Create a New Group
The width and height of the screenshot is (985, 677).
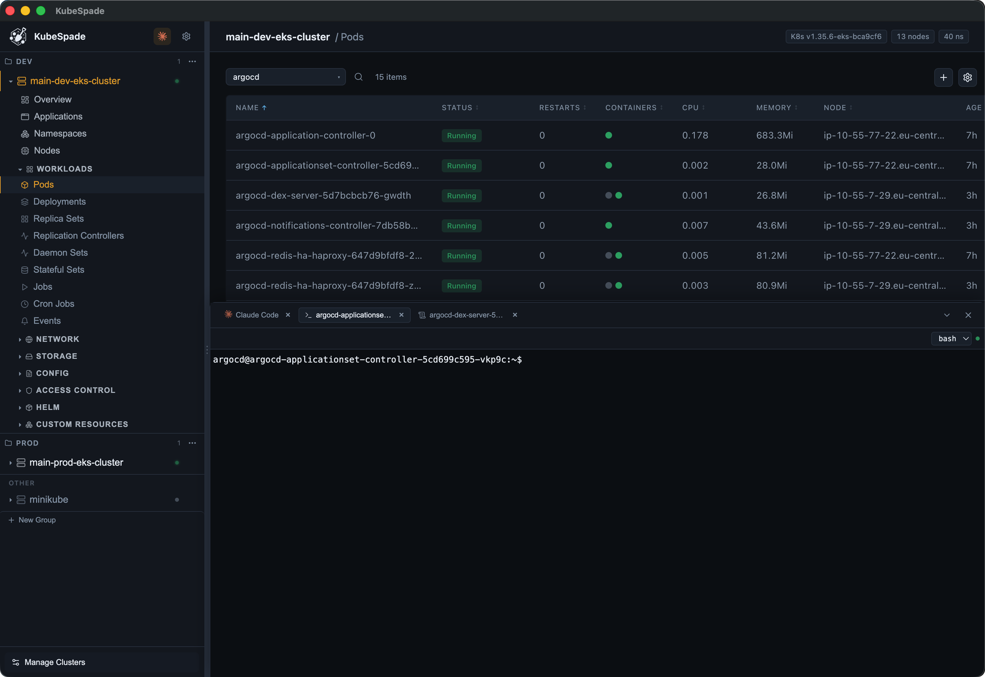pyautogui.click(x=32, y=520)
